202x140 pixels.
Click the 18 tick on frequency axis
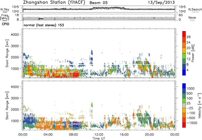click(x=17, y=15)
